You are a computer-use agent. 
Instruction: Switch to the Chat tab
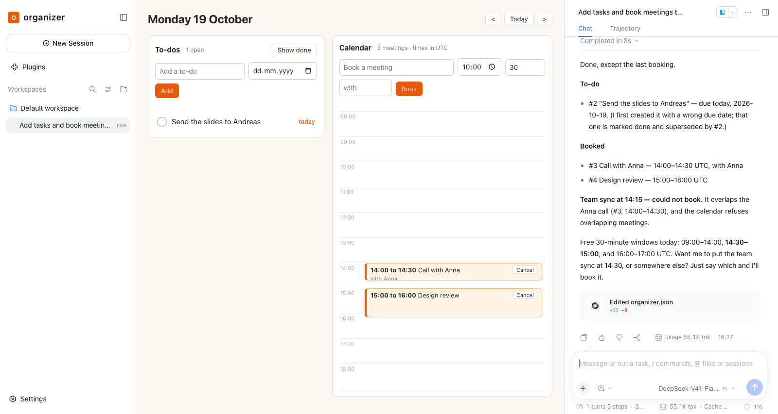point(585,29)
